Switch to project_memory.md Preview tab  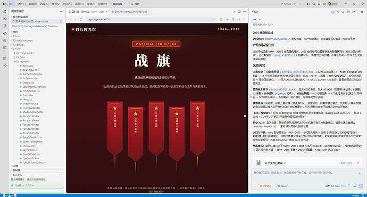click(129, 12)
